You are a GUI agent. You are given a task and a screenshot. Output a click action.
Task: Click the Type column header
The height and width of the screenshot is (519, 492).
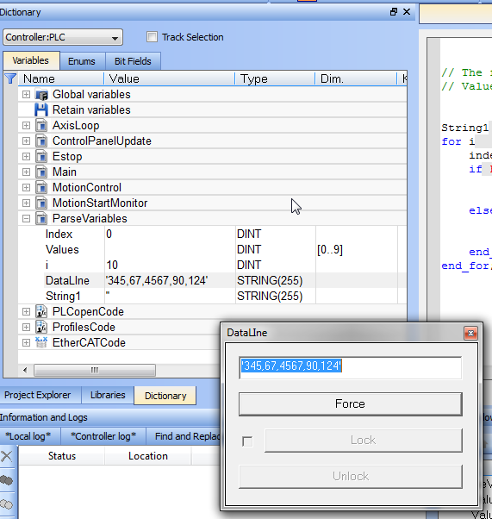pos(275,78)
